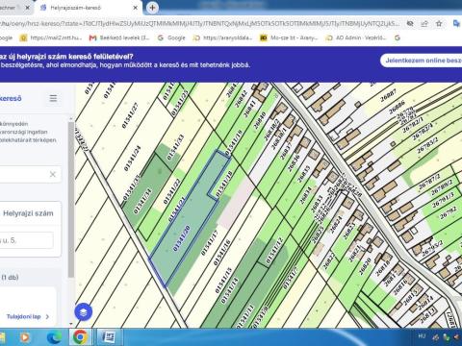
Task: Select parcel 01541/34 on map
Action: point(142,201)
